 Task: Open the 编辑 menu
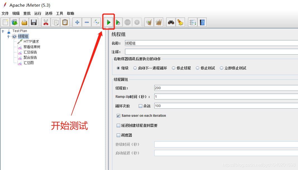pyautogui.click(x=16, y=13)
